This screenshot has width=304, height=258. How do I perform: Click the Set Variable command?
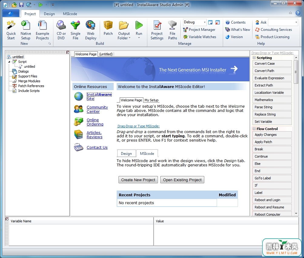coord(272,122)
